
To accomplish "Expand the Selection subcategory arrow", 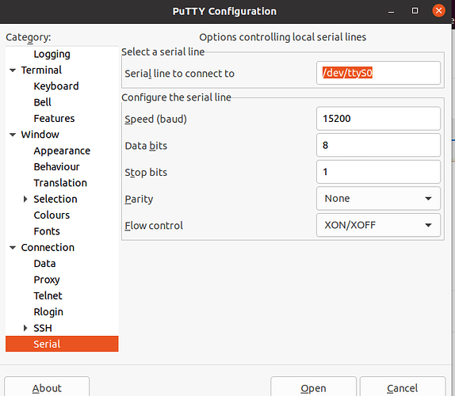I will point(25,199).
